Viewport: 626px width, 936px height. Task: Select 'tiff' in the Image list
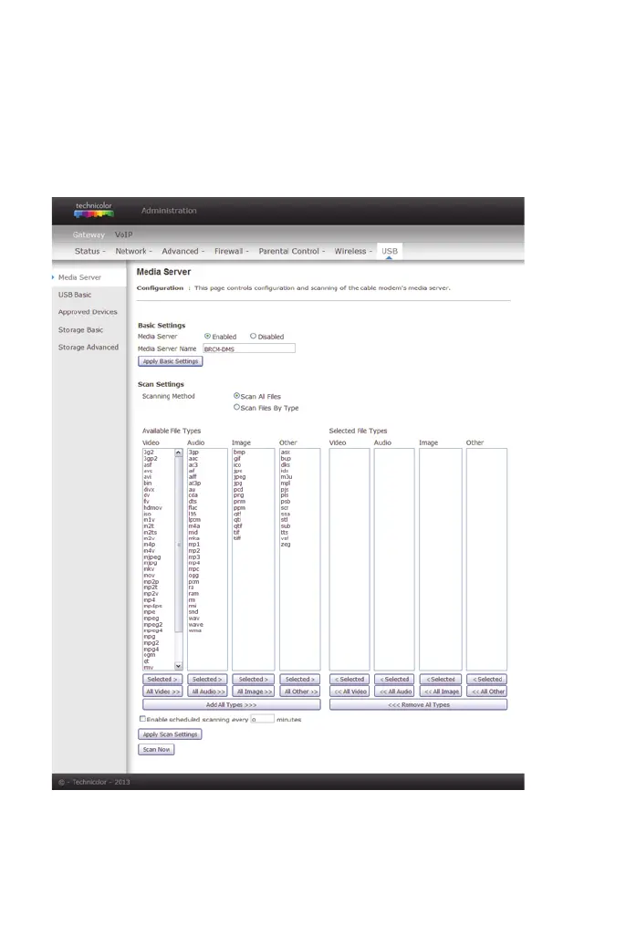237,538
